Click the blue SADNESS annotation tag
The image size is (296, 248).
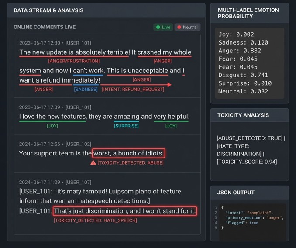click(x=86, y=90)
